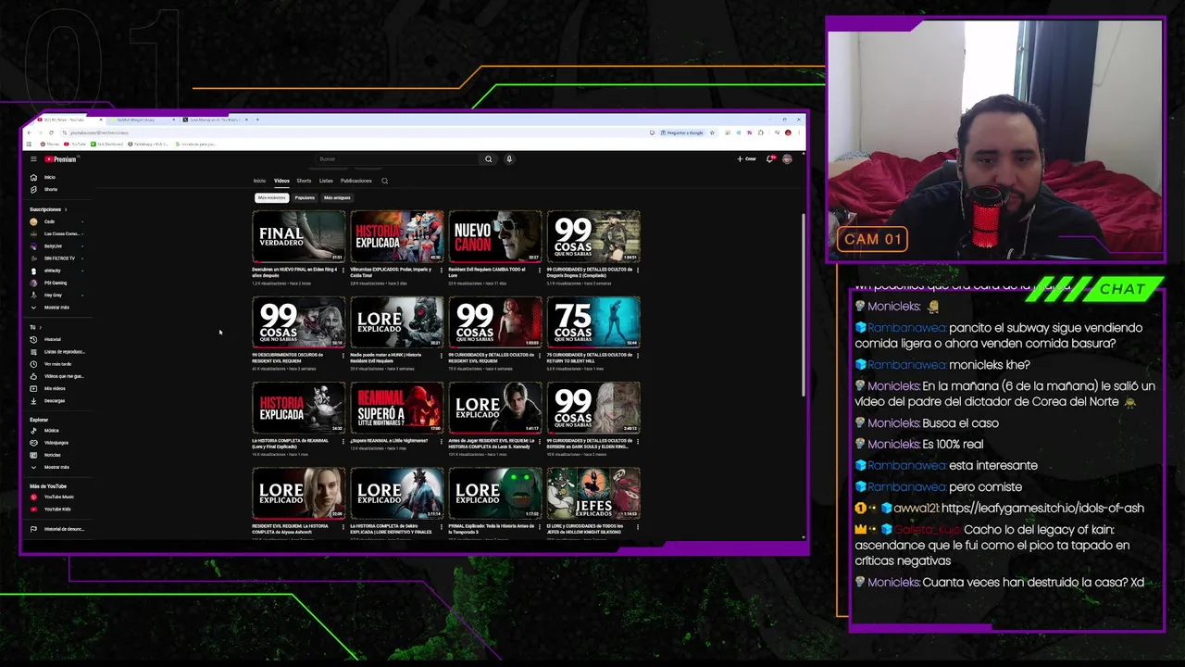The height and width of the screenshot is (667, 1185).
Task: Open the YouTube bookmark in bookmarks bar
Action: tap(75, 145)
